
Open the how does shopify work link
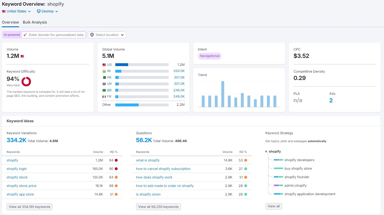tap(154, 177)
